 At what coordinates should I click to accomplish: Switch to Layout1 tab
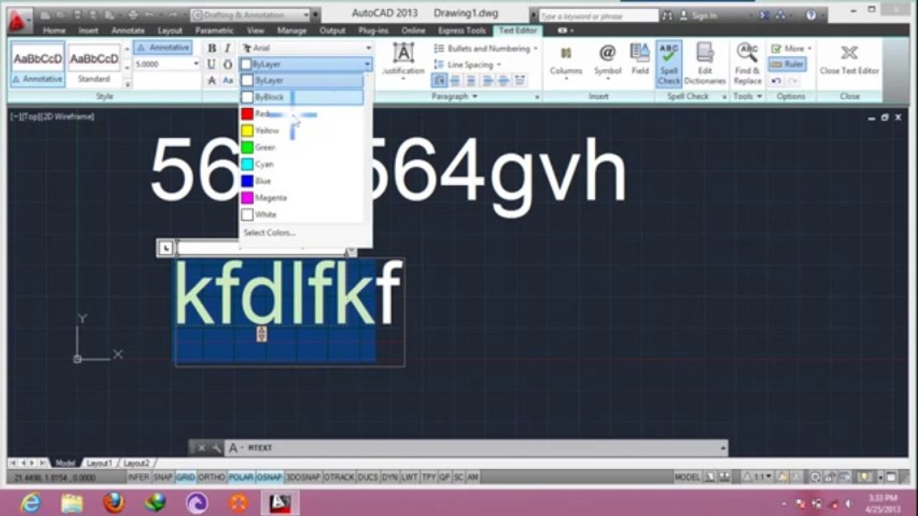[99, 464]
